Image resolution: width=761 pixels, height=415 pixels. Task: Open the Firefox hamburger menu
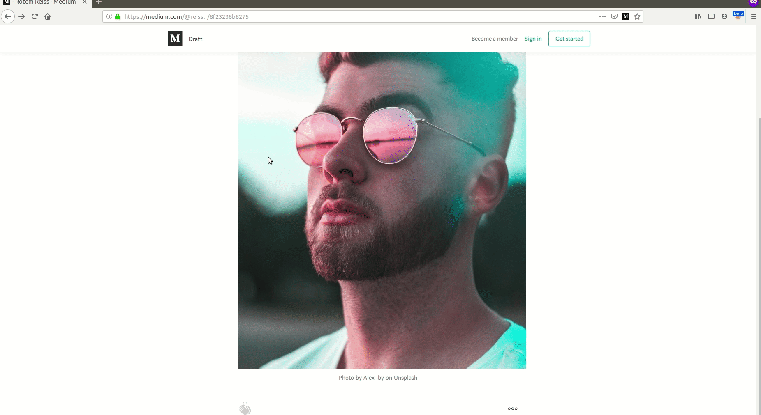click(x=754, y=16)
